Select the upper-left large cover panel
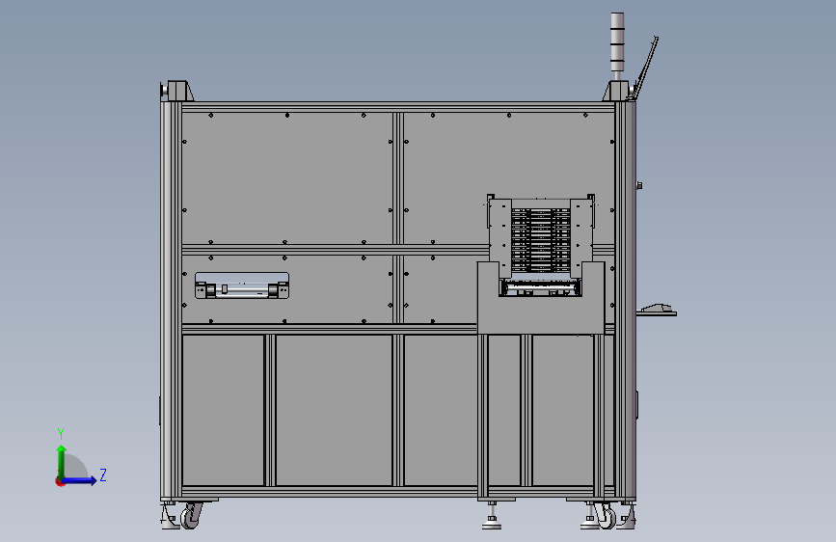Viewport: 836px width, 542px height. tap(286, 178)
